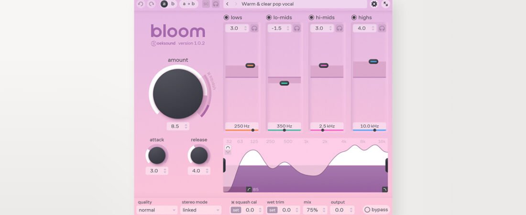This screenshot has height=215, width=526.
Task: Copy state a to b
Action: tap(188, 4)
